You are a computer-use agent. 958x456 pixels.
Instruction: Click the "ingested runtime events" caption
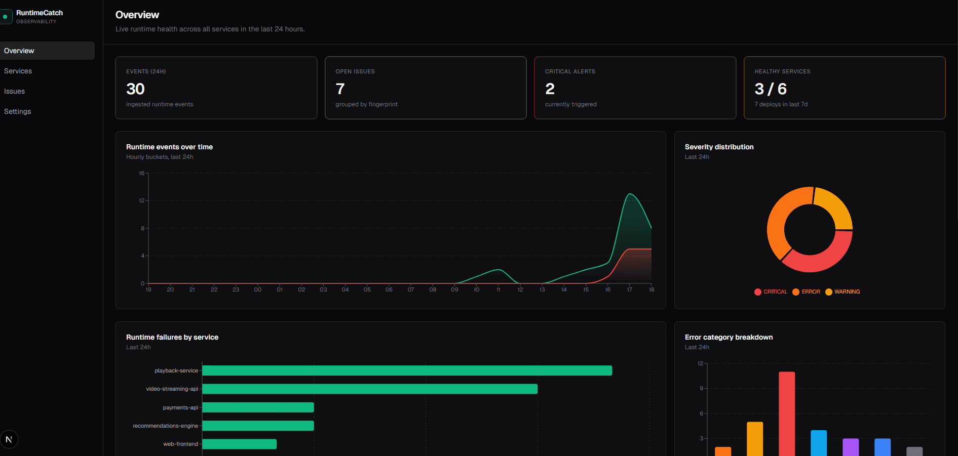(160, 104)
